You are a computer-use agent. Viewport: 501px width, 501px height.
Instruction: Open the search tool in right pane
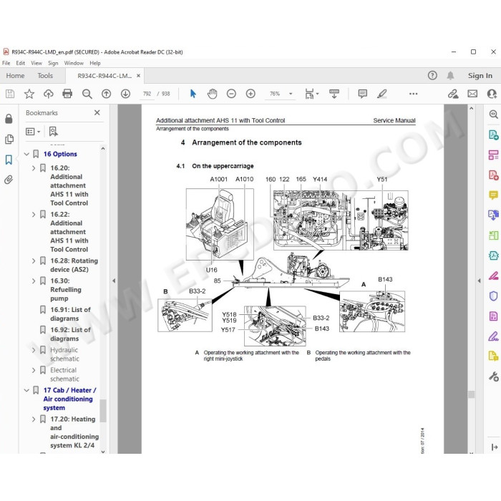point(494,114)
